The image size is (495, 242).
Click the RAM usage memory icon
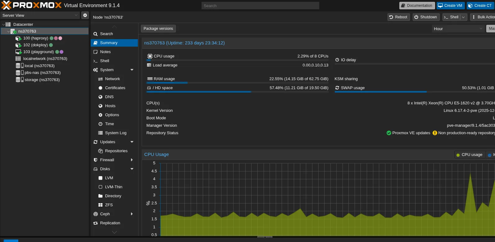[x=150, y=79]
